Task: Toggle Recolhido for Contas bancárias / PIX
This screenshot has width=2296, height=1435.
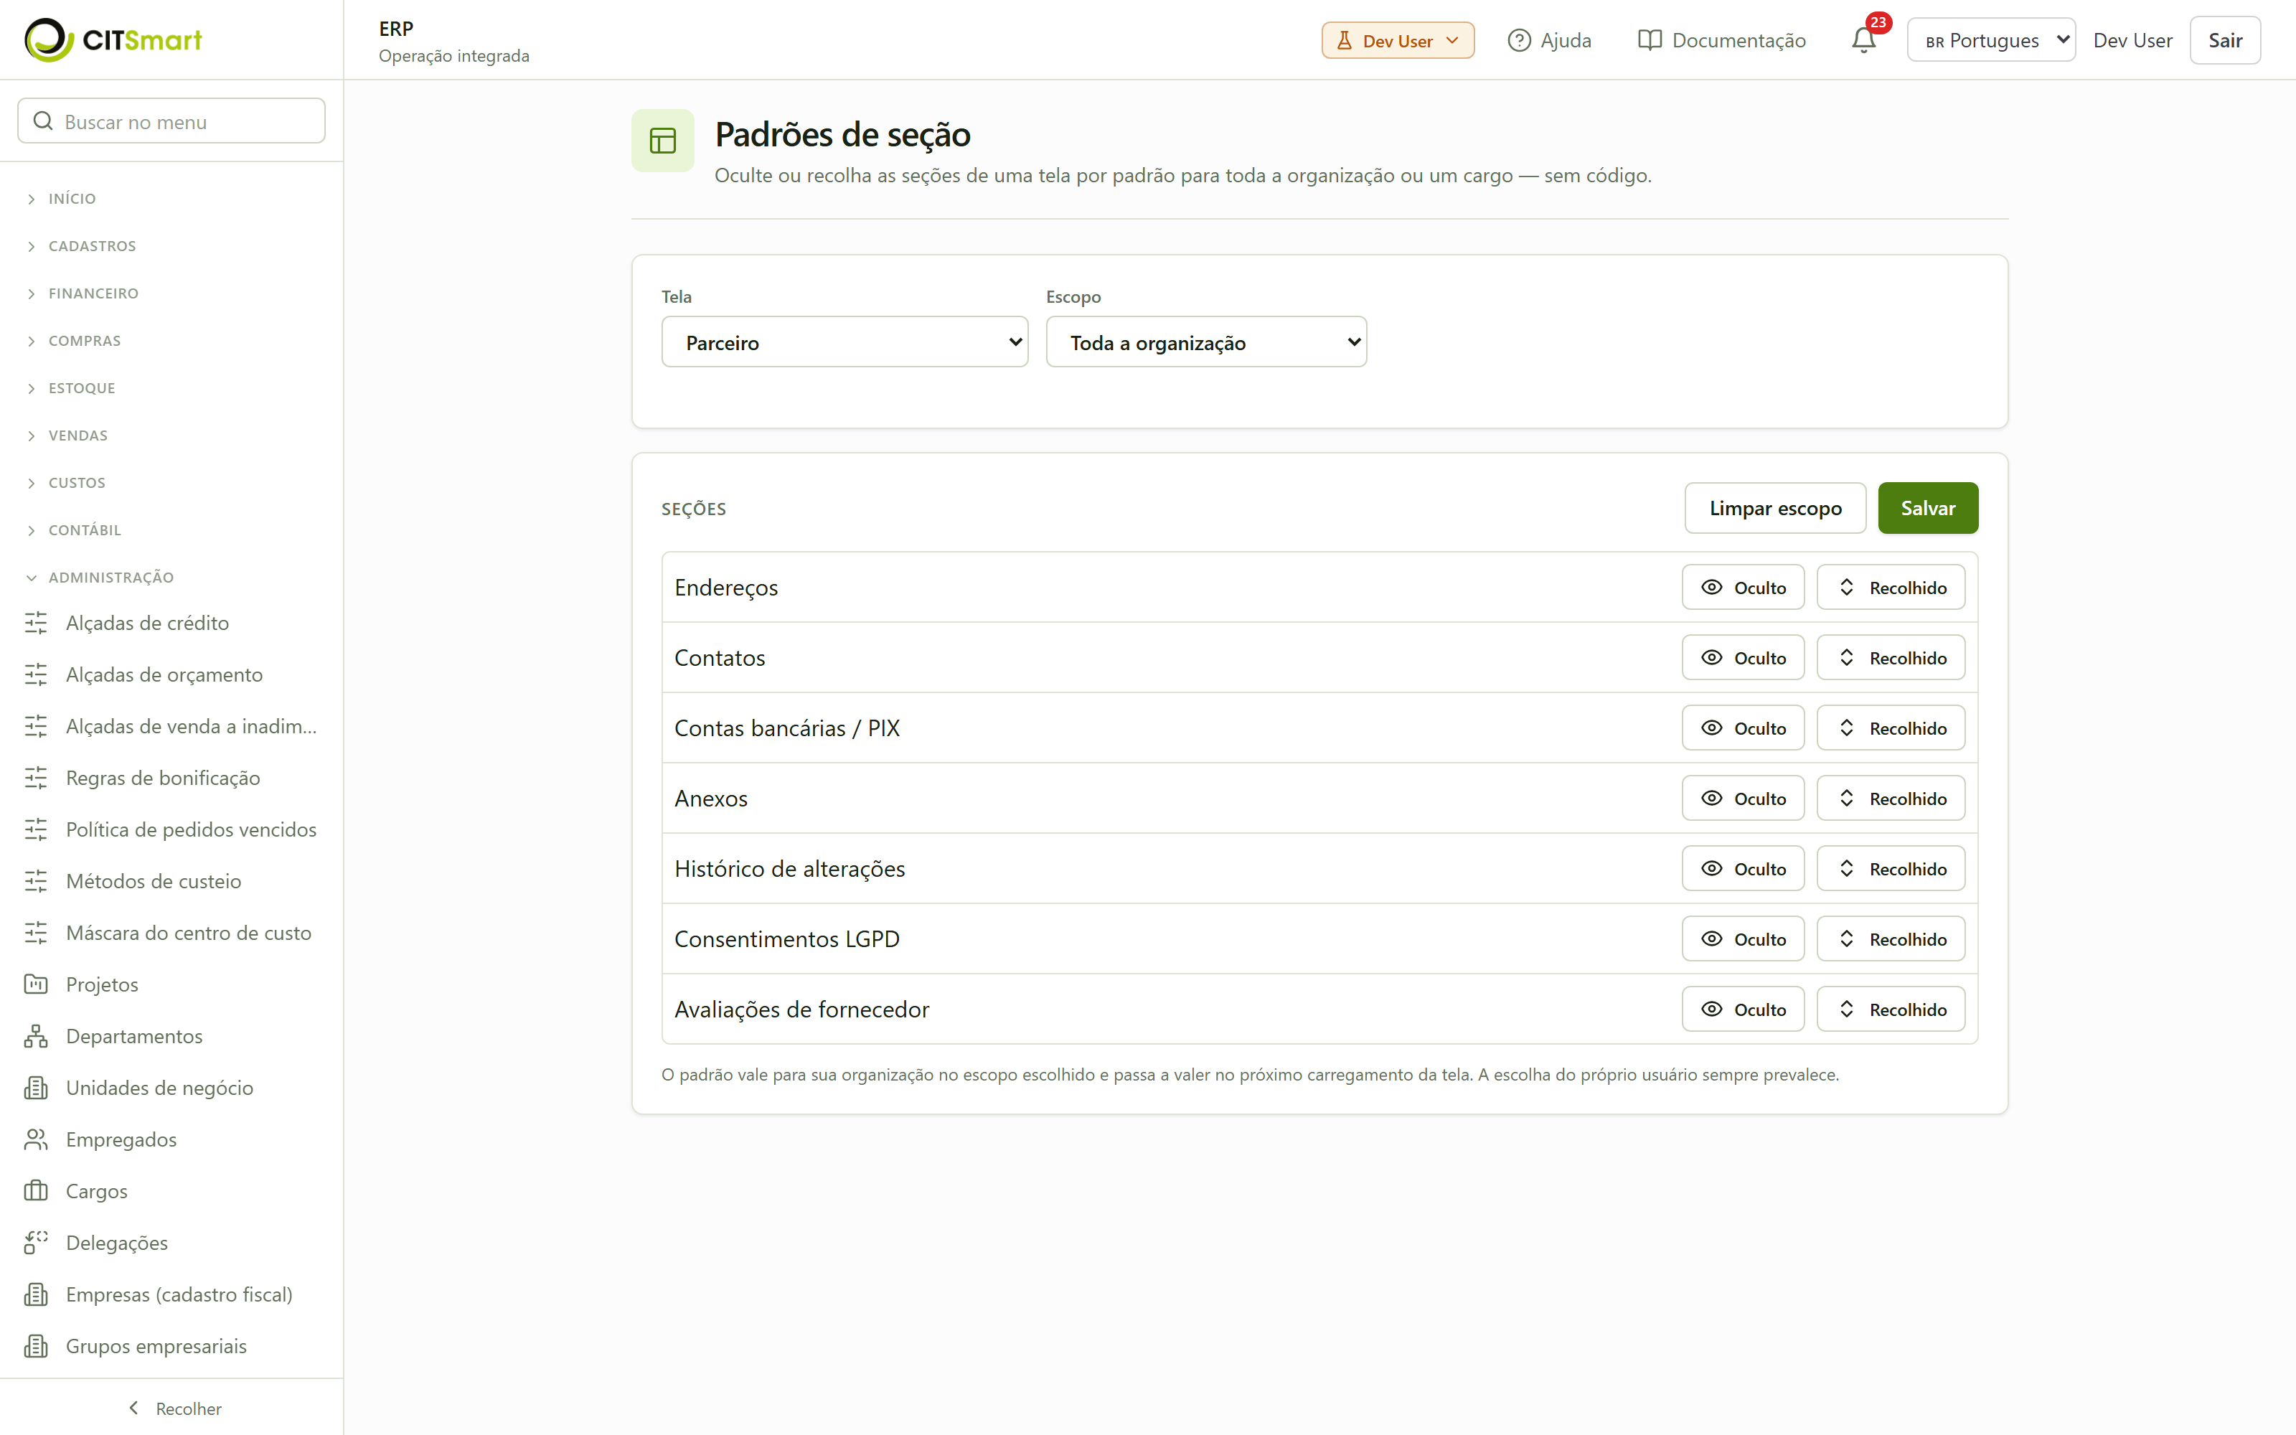Action: 1891,728
